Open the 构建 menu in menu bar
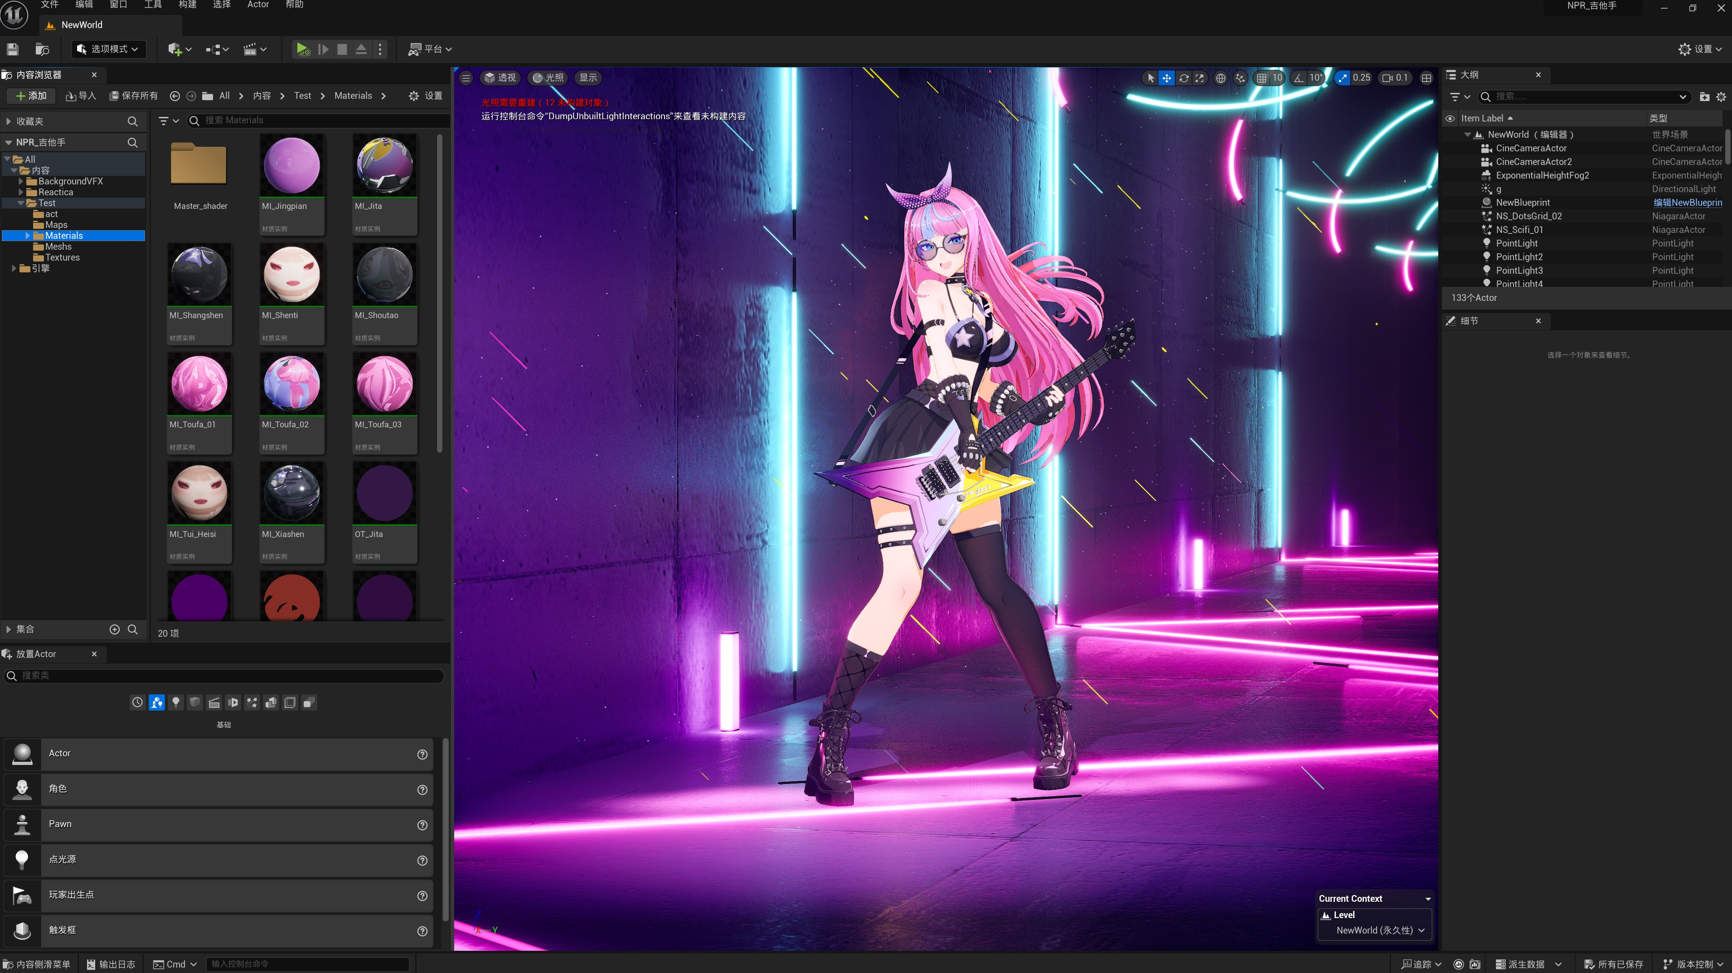The image size is (1732, 973). click(x=188, y=5)
